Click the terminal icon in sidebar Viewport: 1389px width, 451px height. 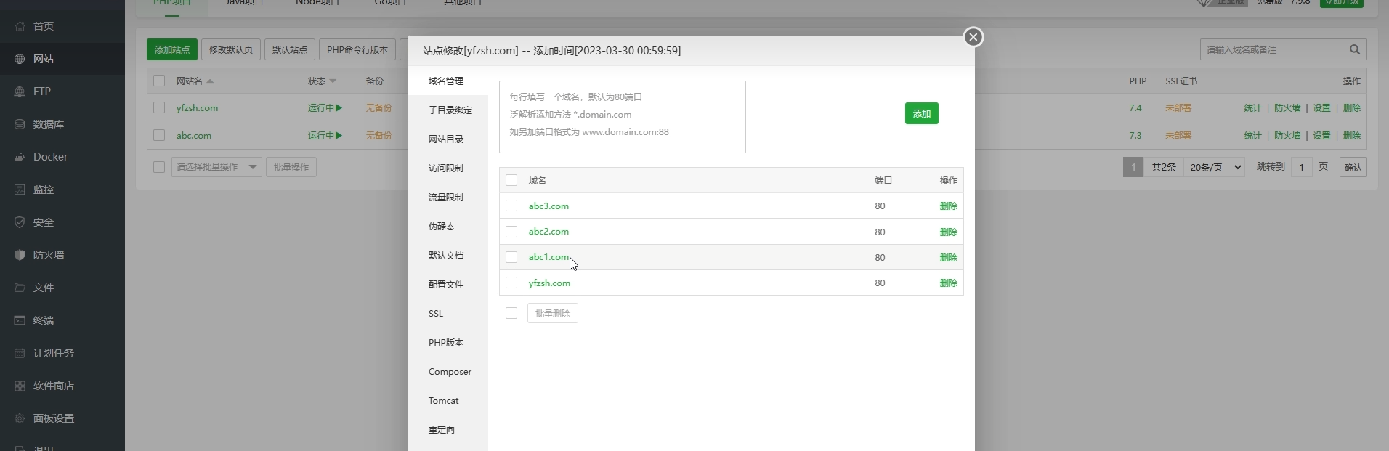20,320
